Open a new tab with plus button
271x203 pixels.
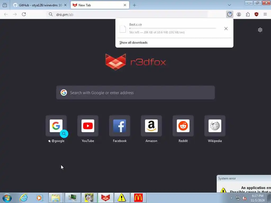click(134, 5)
